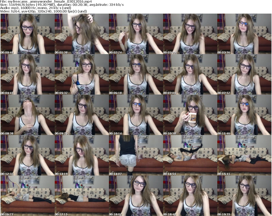Select the thumbnail stamped 00:10:14
This screenshot has width=272, height=216.
136,115
